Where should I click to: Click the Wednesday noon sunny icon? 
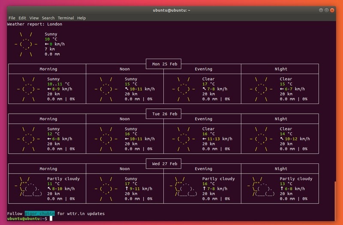point(106,189)
